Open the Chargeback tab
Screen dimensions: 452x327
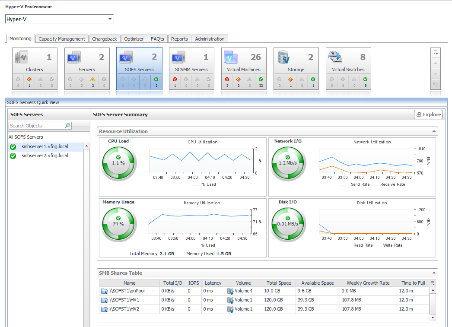[104, 39]
